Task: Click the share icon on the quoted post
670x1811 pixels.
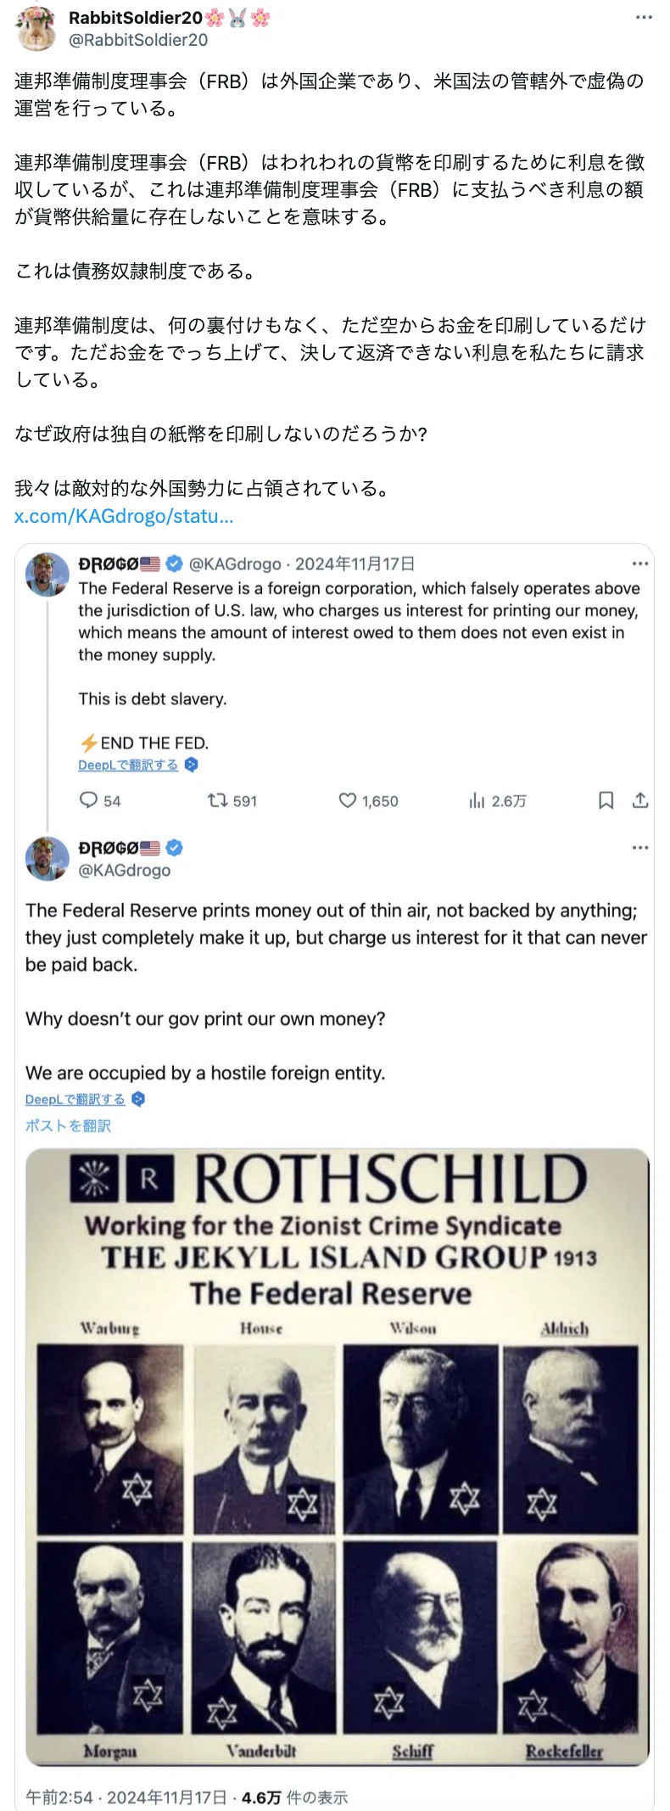Action: coord(640,800)
